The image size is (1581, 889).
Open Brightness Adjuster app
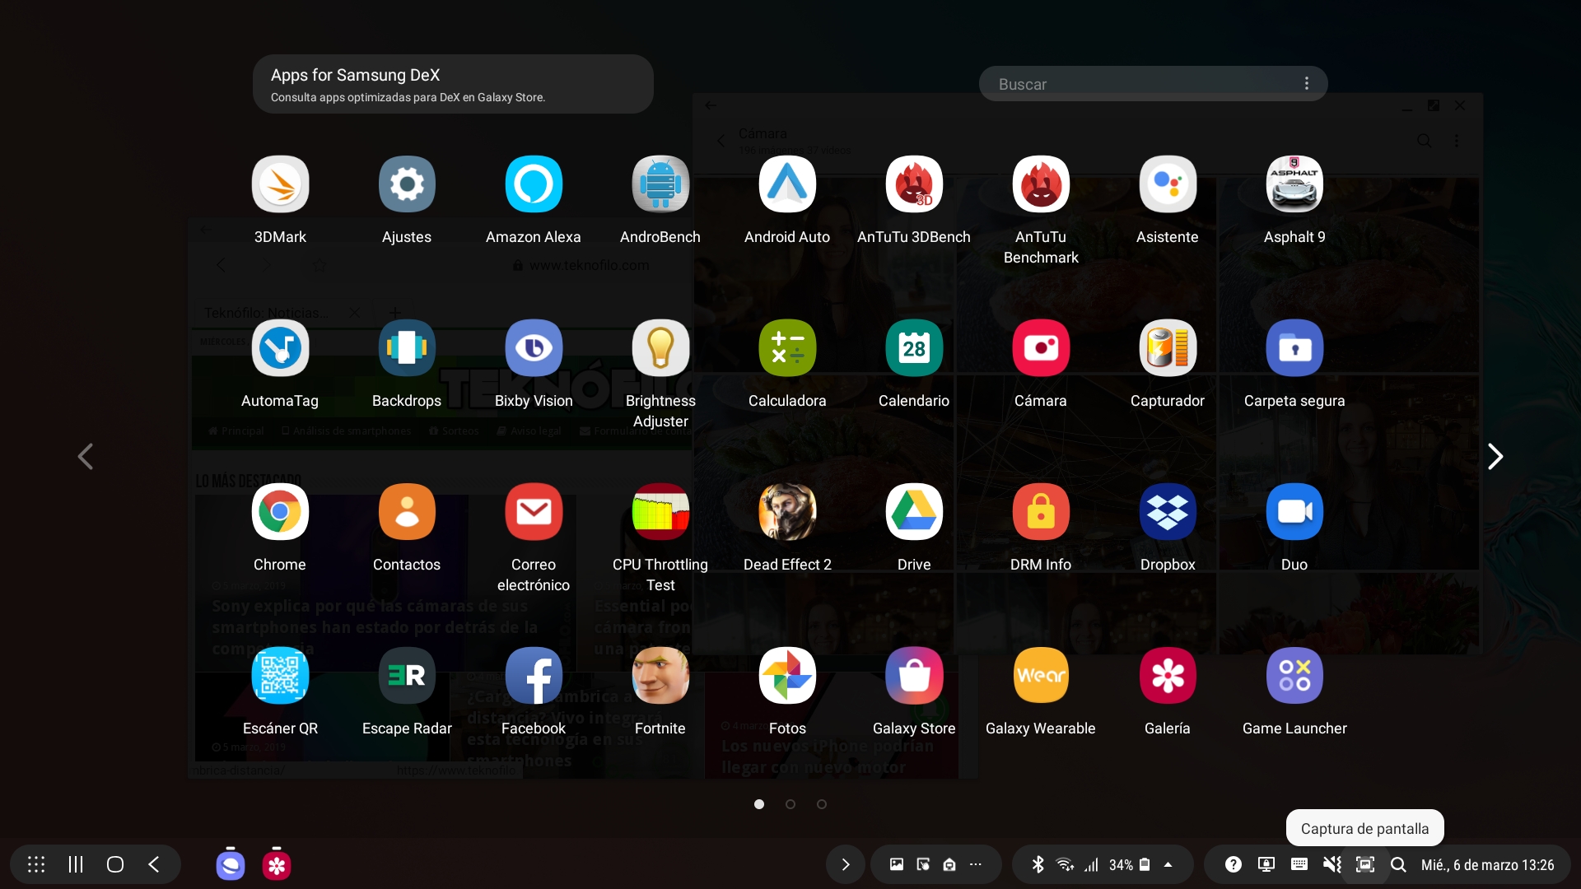coord(660,348)
